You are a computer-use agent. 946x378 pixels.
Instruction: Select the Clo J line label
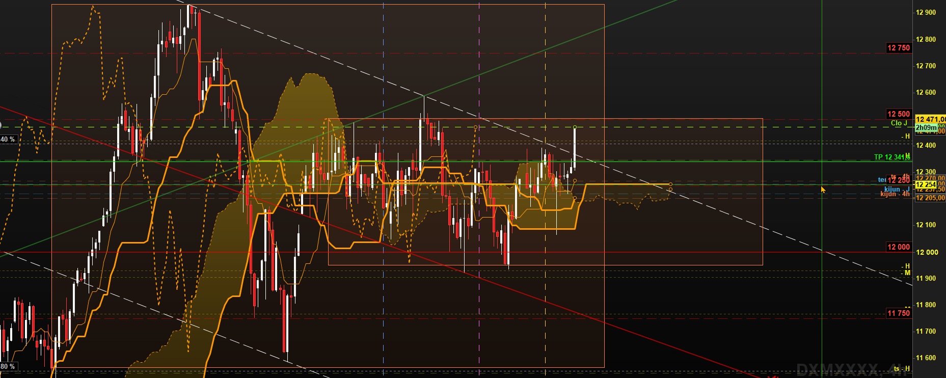coord(899,123)
